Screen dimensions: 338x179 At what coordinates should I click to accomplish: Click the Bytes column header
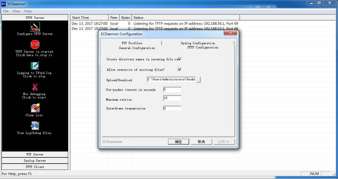click(126, 18)
